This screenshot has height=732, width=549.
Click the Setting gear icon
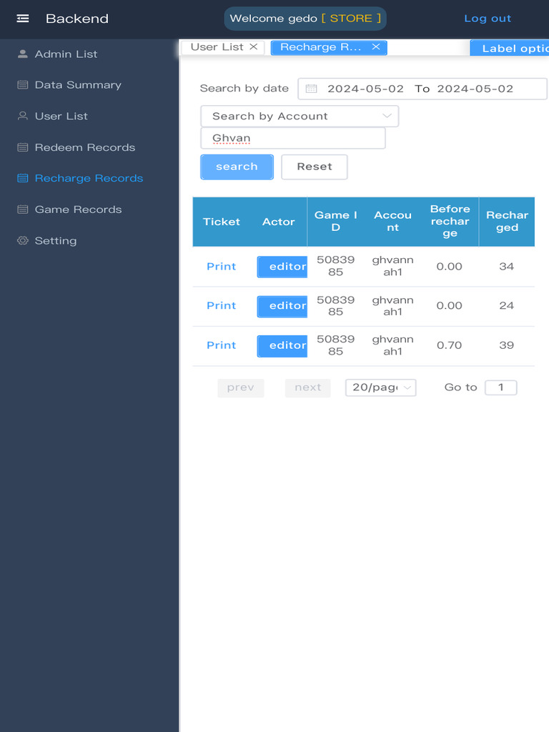click(22, 241)
